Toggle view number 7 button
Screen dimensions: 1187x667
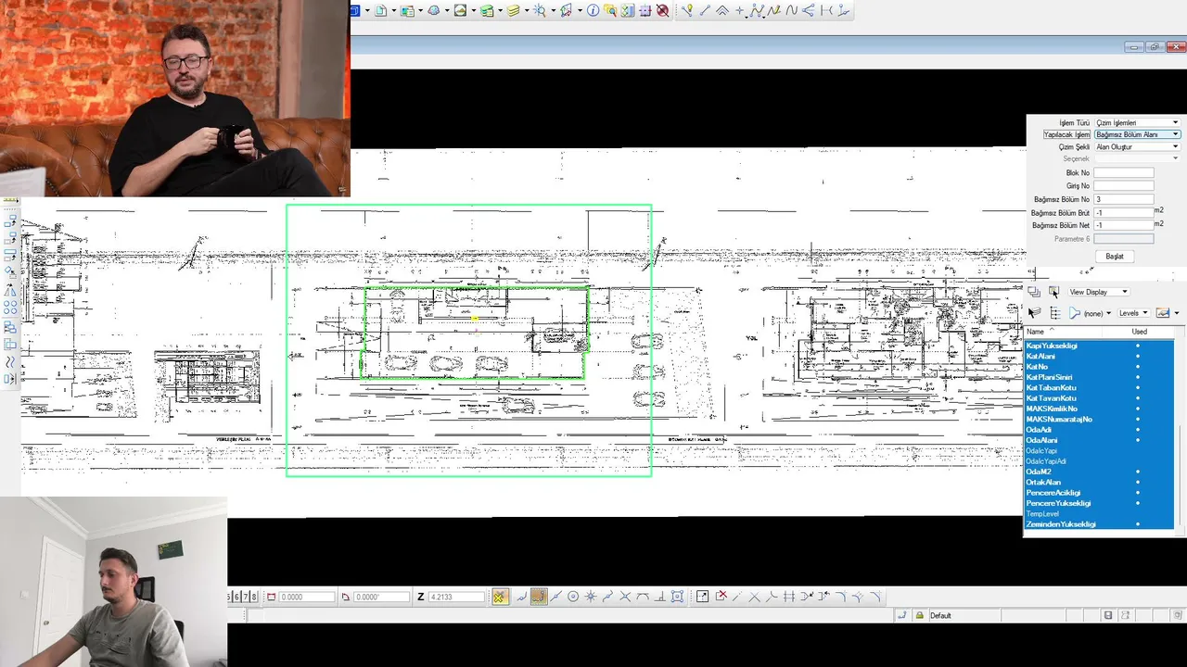[x=246, y=597]
